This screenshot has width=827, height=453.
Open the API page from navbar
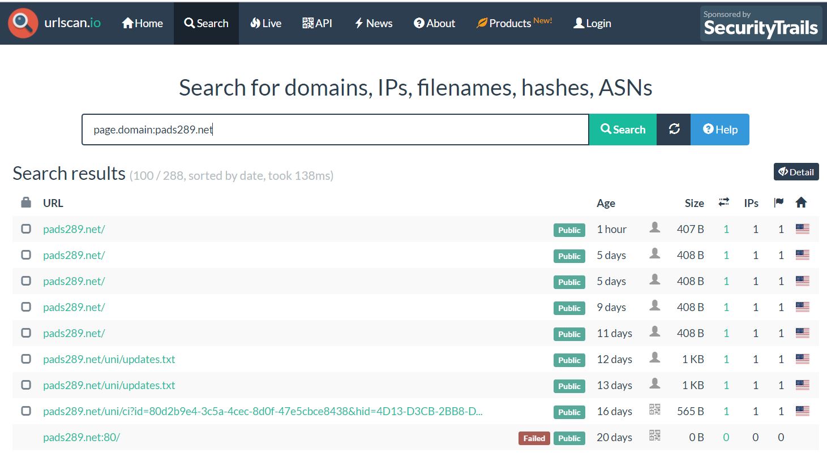click(x=317, y=23)
